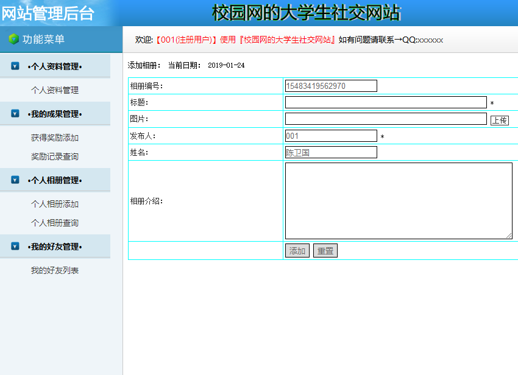Focus the 相册介绍 text area
This screenshot has width=518, height=375.
coord(399,201)
